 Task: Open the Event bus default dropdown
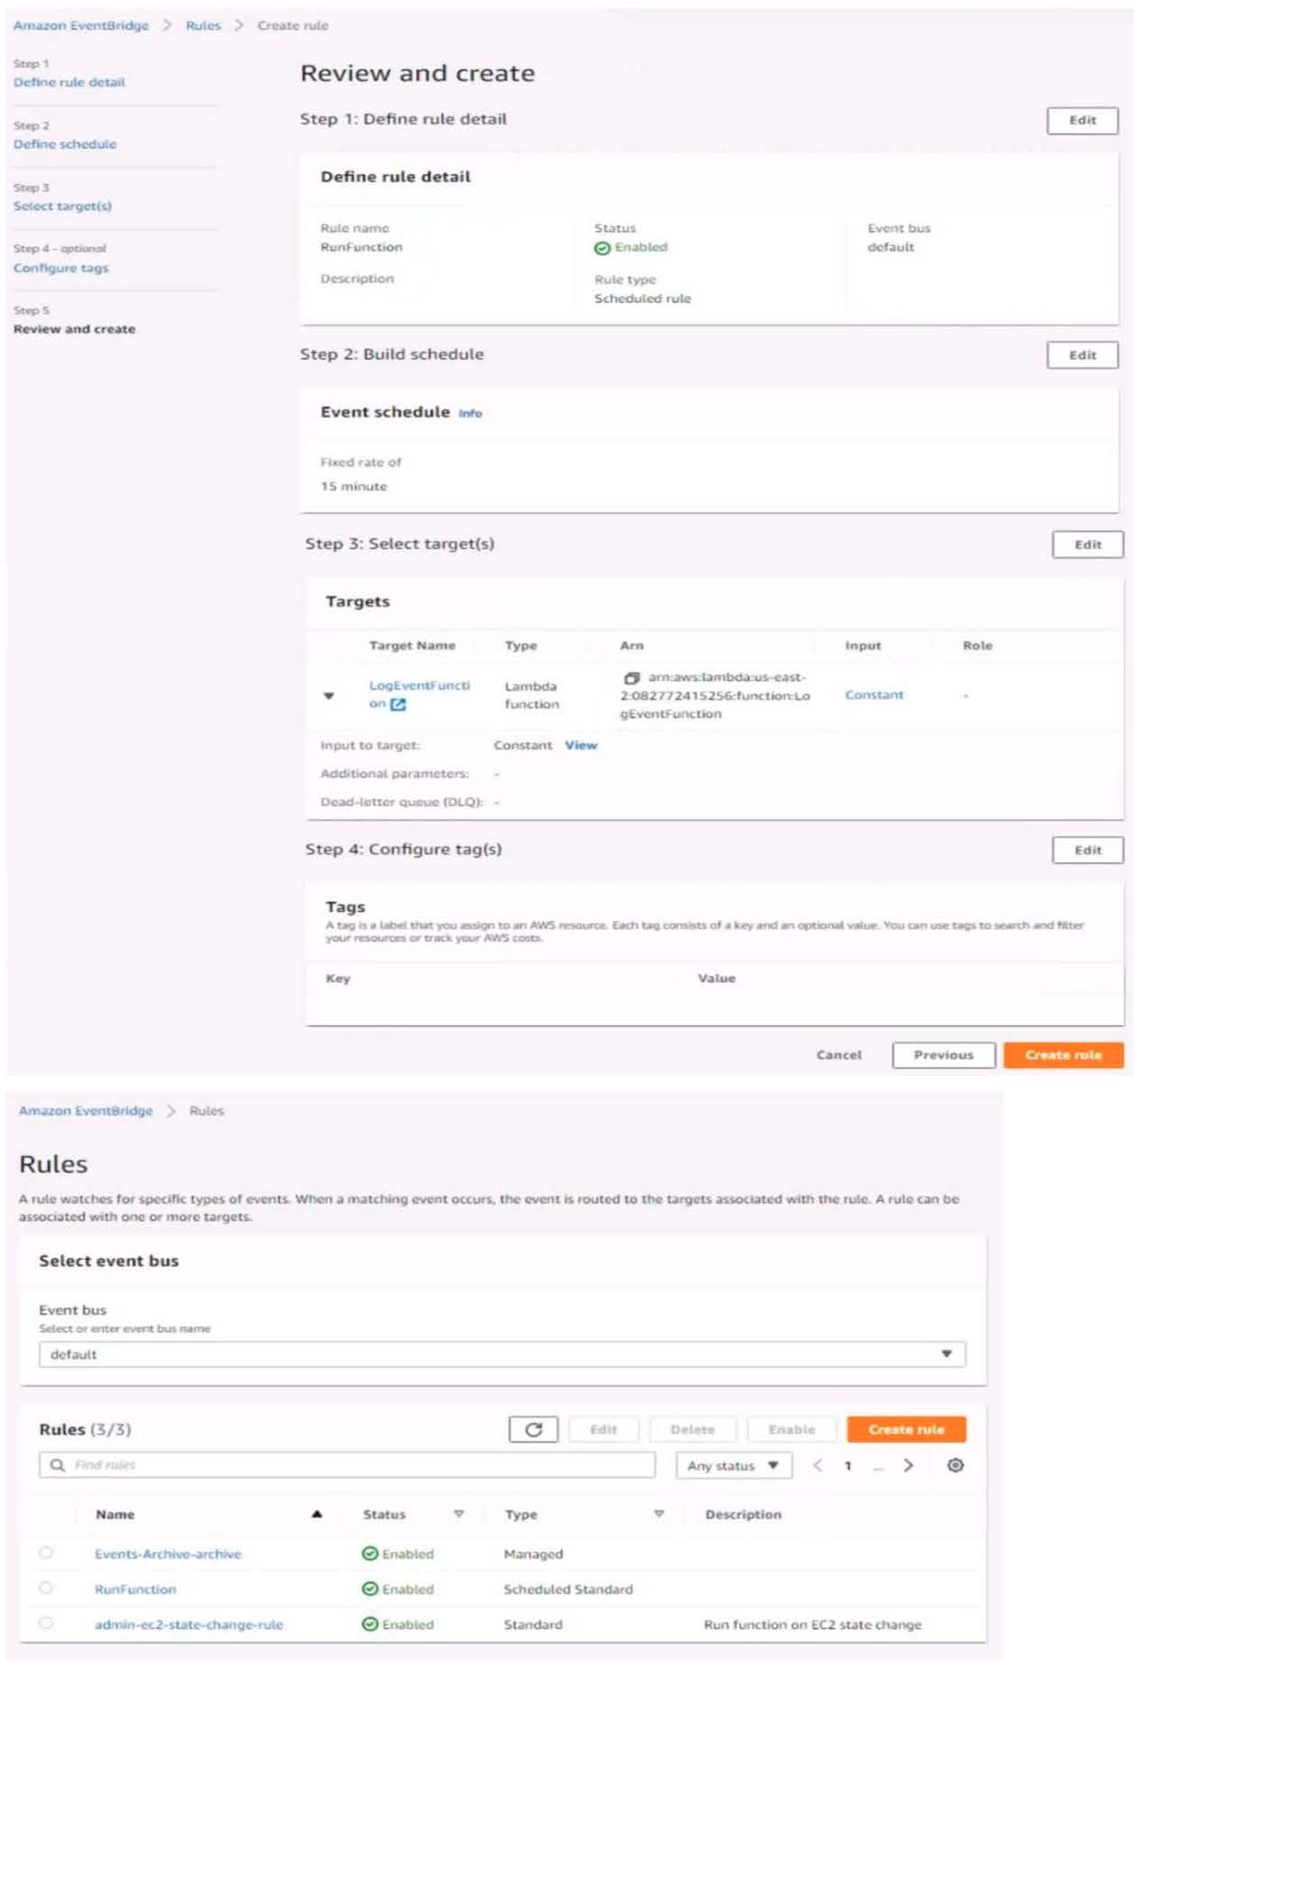[502, 1355]
